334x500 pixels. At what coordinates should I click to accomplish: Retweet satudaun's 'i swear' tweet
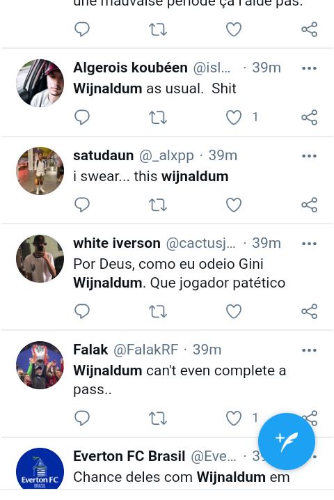coord(158,205)
